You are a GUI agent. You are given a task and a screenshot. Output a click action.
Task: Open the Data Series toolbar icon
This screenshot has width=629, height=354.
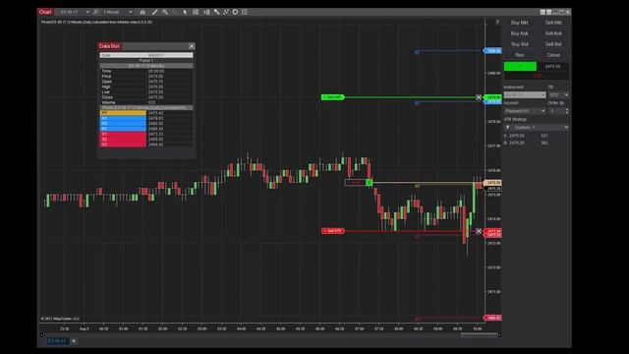(x=206, y=12)
